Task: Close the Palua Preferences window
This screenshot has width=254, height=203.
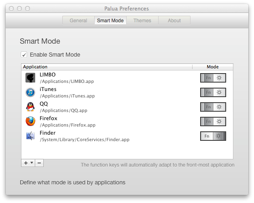Action: click(11, 8)
